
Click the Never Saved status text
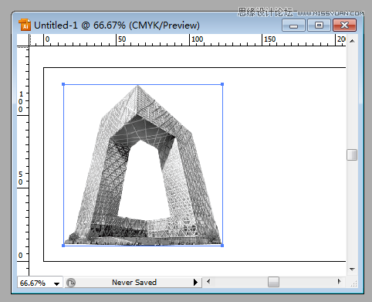pyautogui.click(x=134, y=283)
